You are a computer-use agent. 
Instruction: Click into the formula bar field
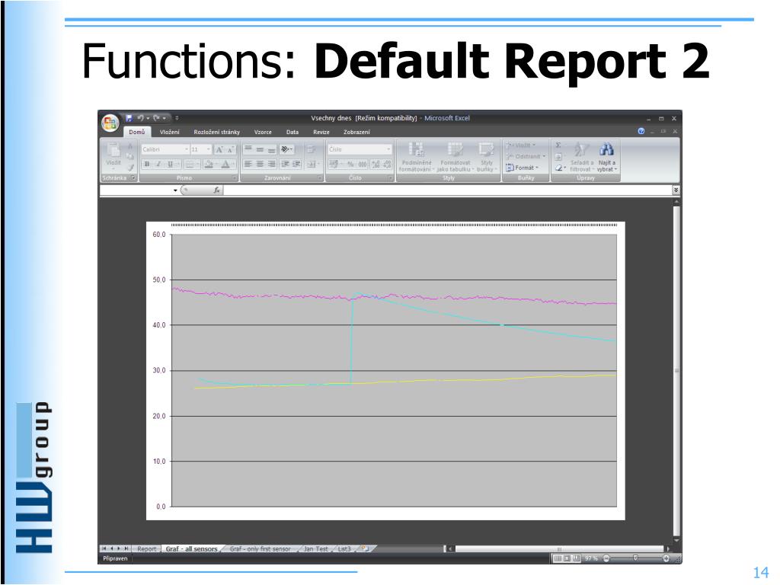pyautogui.click(x=447, y=190)
